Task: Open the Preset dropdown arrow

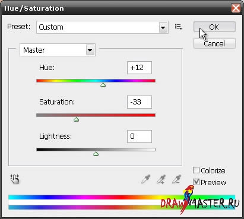Action: tap(163, 27)
